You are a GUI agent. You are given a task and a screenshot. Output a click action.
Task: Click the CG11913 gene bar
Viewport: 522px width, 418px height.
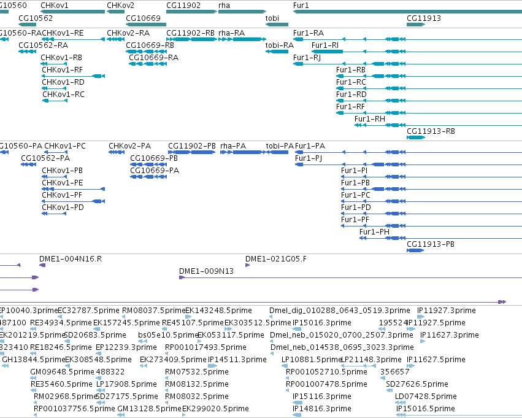pos(416,25)
